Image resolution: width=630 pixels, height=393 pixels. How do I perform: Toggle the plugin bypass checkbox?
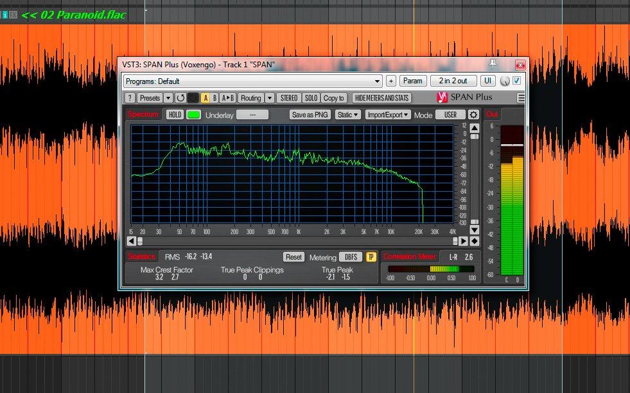[x=516, y=81]
